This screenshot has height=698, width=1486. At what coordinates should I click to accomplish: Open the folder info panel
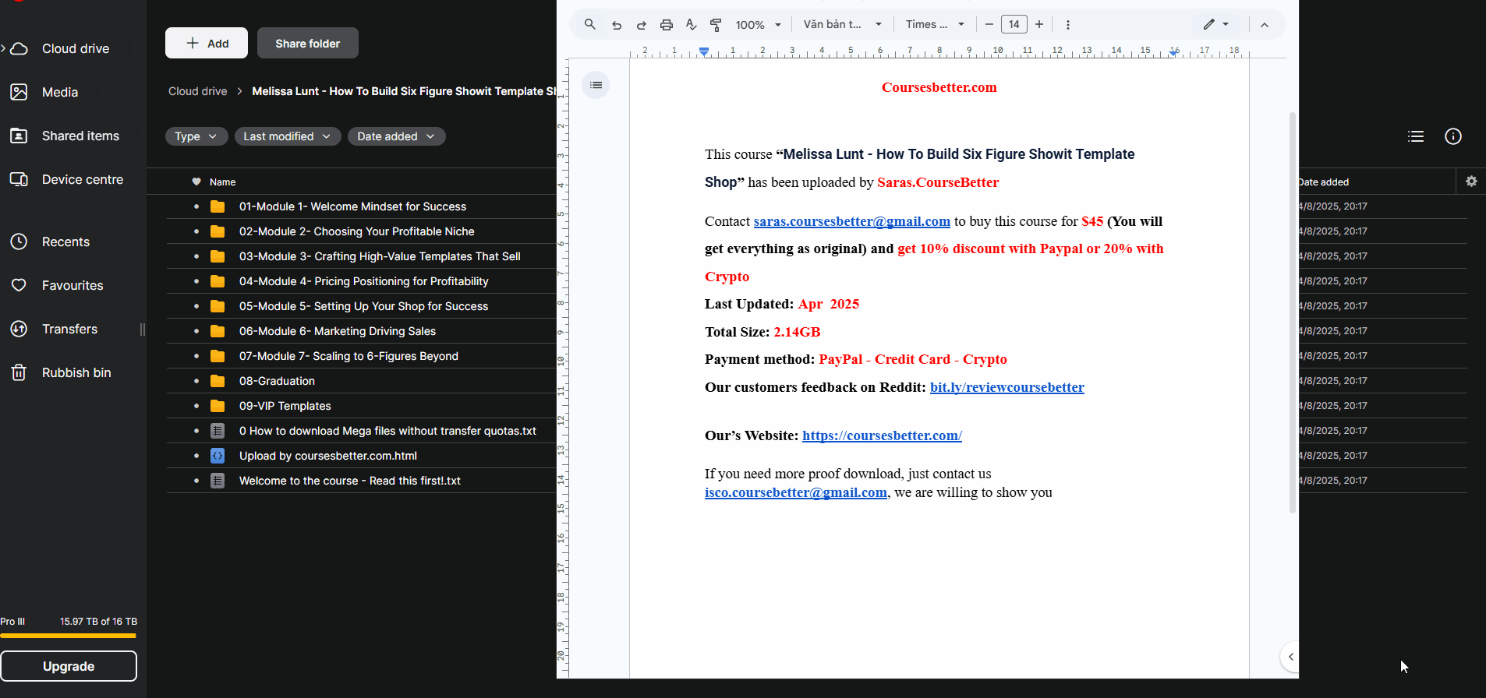click(x=1453, y=136)
